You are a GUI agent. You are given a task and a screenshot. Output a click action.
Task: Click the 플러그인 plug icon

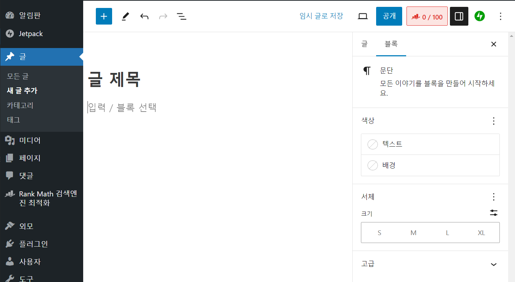[x=10, y=244]
